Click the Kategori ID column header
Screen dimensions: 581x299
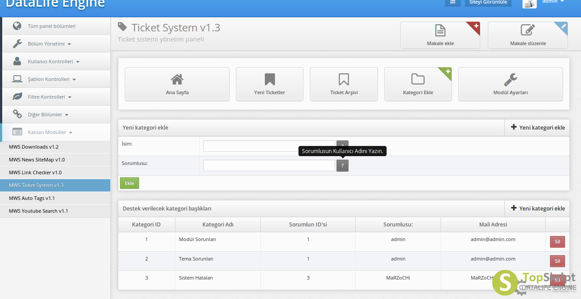[146, 224]
